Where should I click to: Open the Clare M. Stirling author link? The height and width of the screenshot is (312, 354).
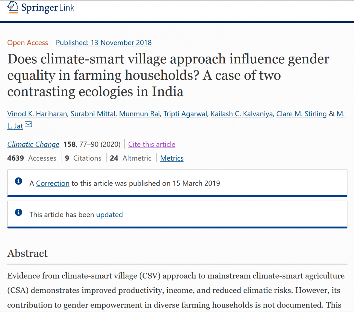pos(301,114)
